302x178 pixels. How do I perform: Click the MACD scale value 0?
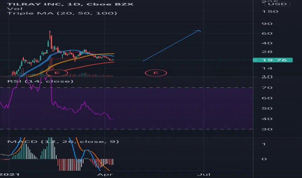coord(264,159)
